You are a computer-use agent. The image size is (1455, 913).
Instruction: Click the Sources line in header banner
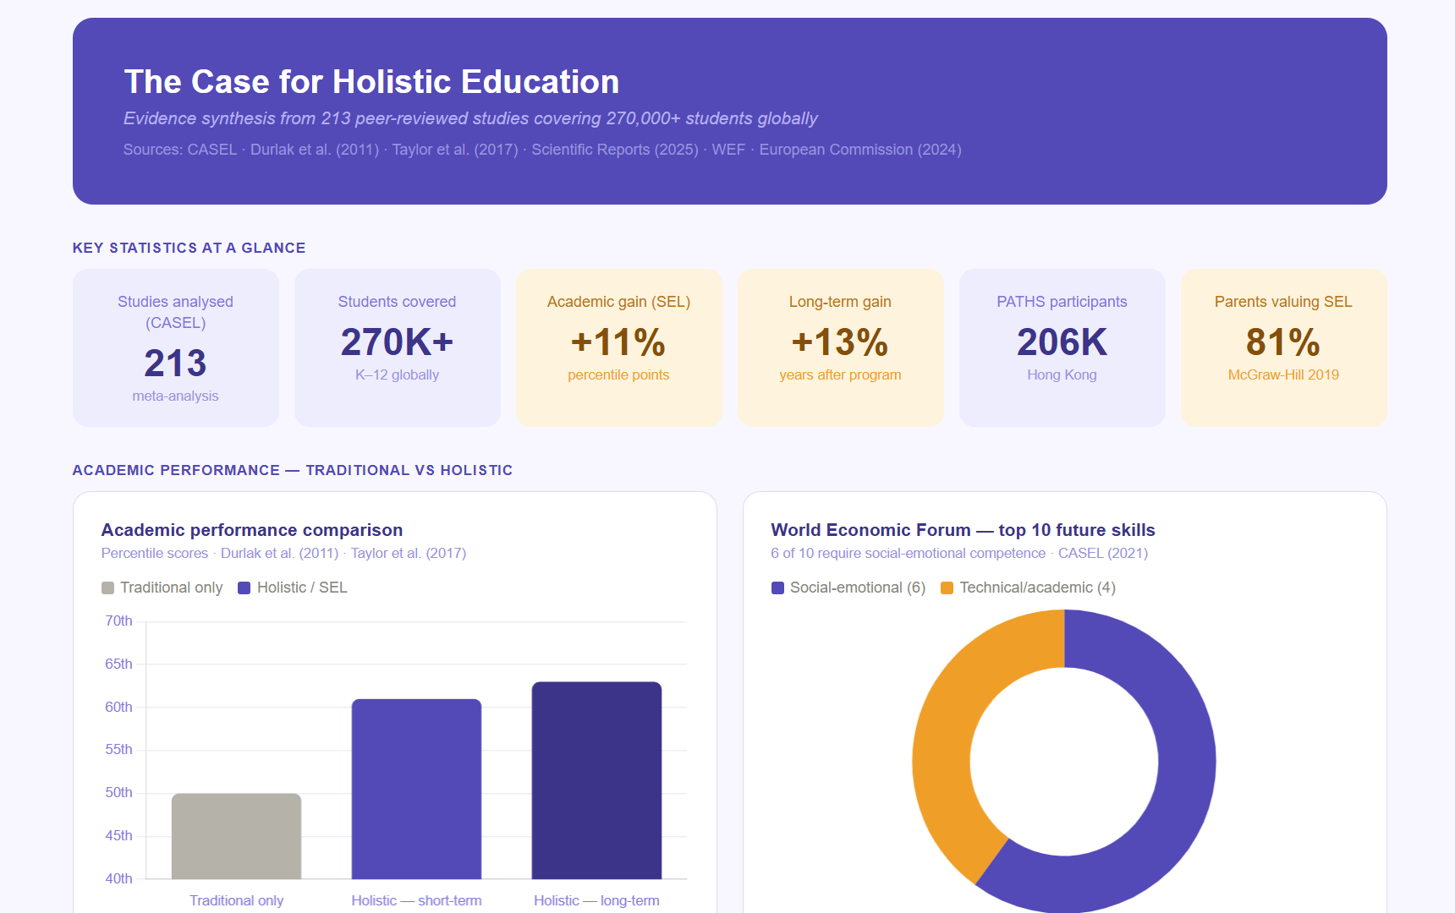point(542,150)
